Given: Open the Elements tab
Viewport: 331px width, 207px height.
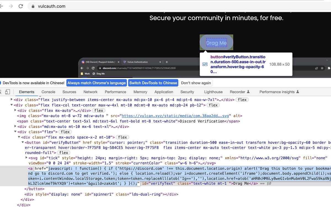Looking at the screenshot, I should click(x=26, y=92).
